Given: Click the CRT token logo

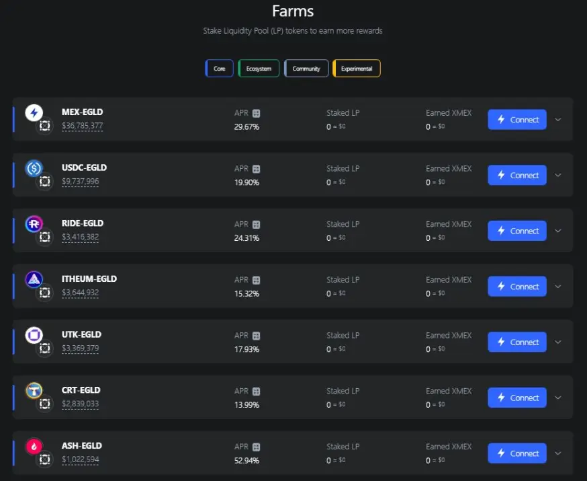Looking at the screenshot, I should [x=34, y=391].
